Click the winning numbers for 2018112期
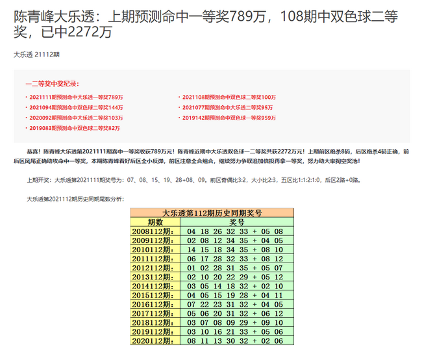The width and height of the screenshot is (422, 349). coord(236,322)
